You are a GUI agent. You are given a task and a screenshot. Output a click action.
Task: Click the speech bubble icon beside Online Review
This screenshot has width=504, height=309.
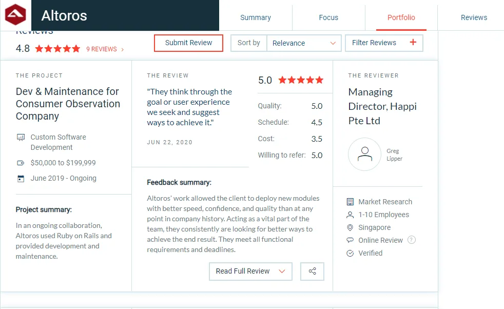coord(350,240)
